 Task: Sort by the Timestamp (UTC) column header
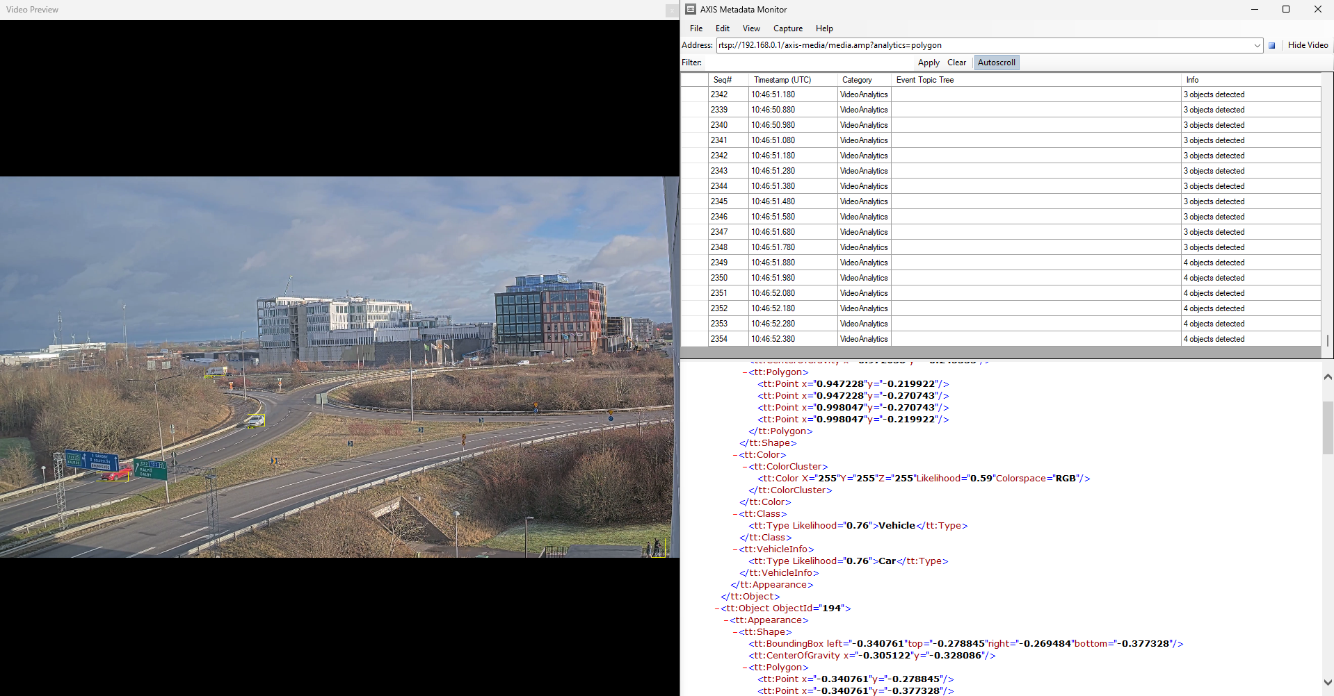click(x=792, y=80)
